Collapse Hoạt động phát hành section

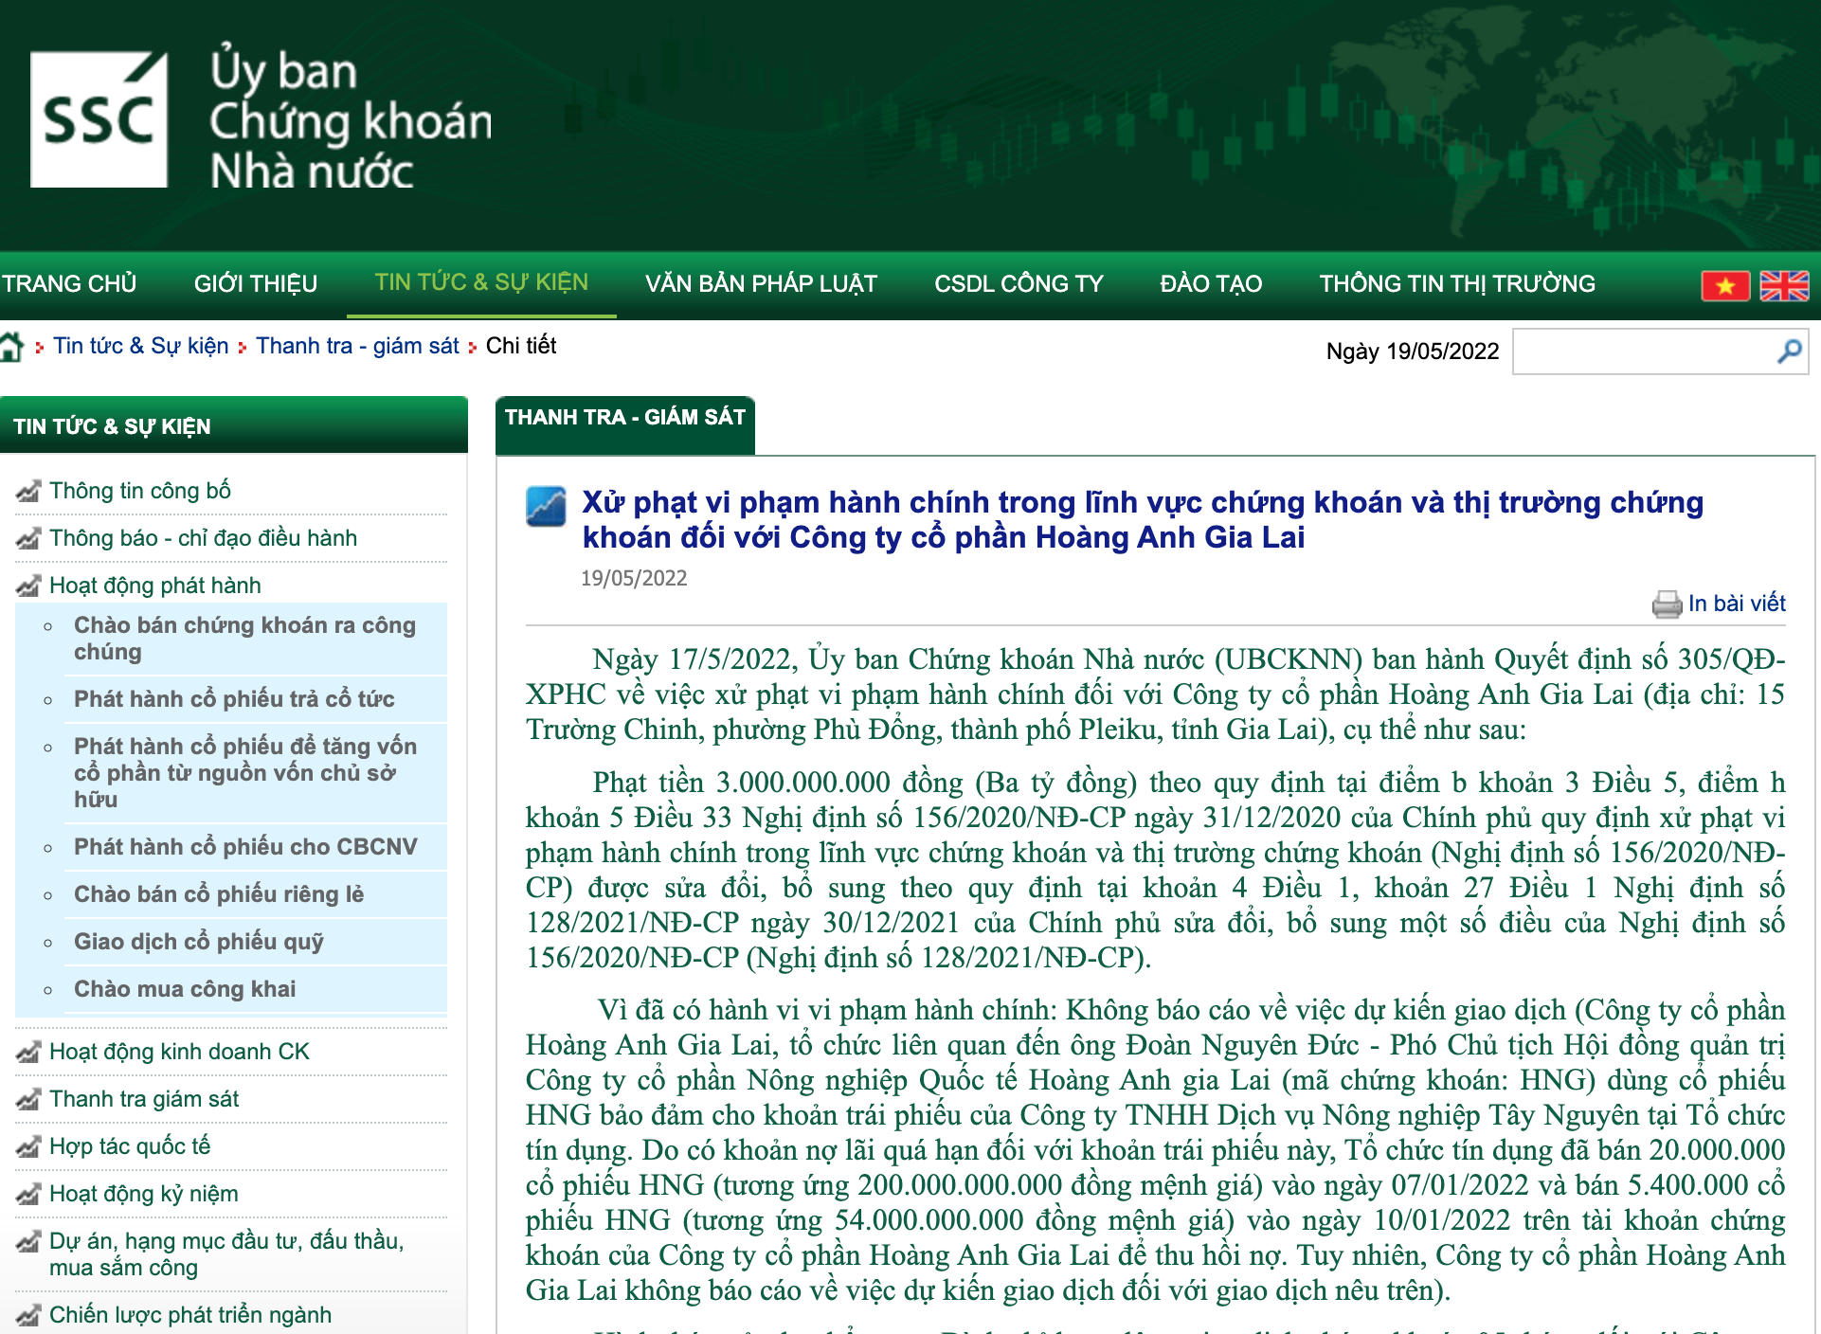coord(155,586)
